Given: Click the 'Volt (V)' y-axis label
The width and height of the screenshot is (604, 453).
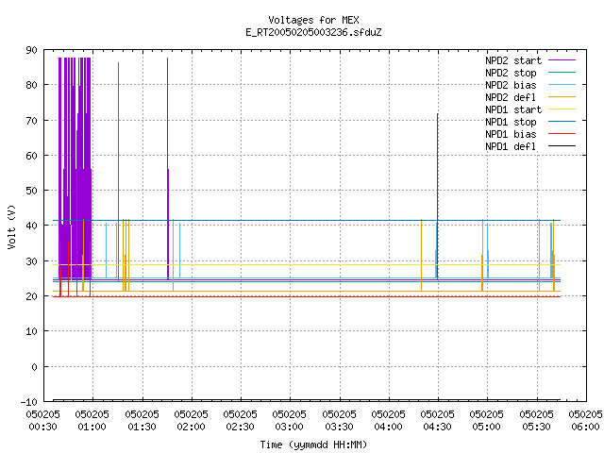Looking at the screenshot, I should (x=11, y=226).
